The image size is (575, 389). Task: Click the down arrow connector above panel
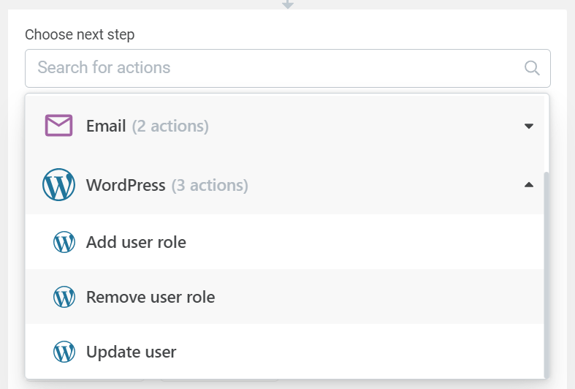[288, 4]
